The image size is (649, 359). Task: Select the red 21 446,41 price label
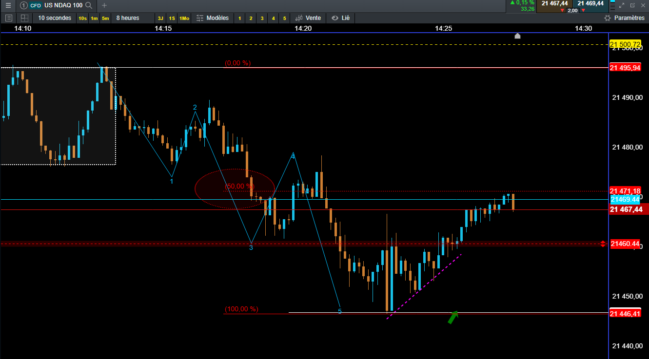[x=626, y=314]
